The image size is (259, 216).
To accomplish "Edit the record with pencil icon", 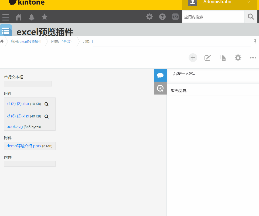I will (208, 58).
